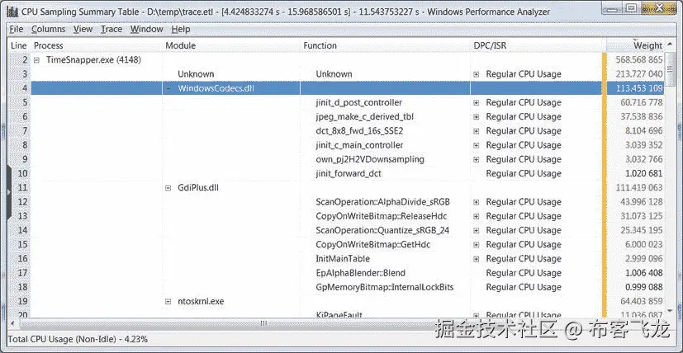This screenshot has width=683, height=353.
Task: Select the jinit_d_post_controller function cell
Action: coord(359,103)
